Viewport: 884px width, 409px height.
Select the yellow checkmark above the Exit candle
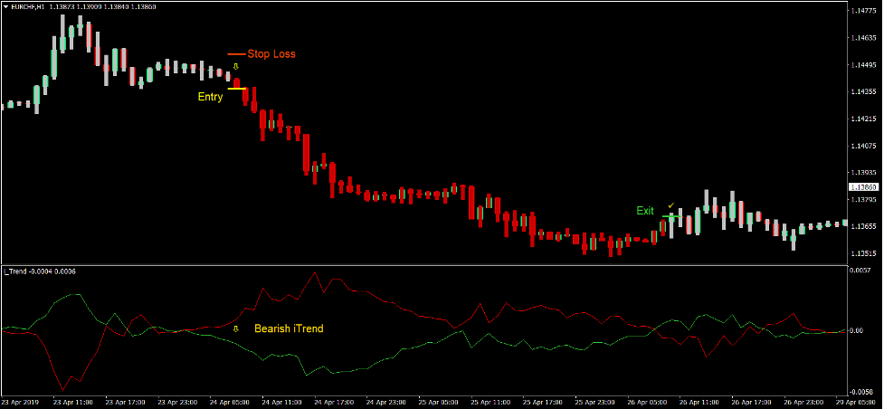point(670,205)
